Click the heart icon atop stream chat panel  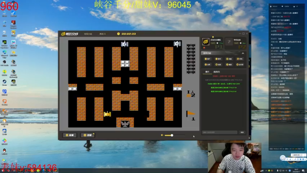(x=282, y=6)
